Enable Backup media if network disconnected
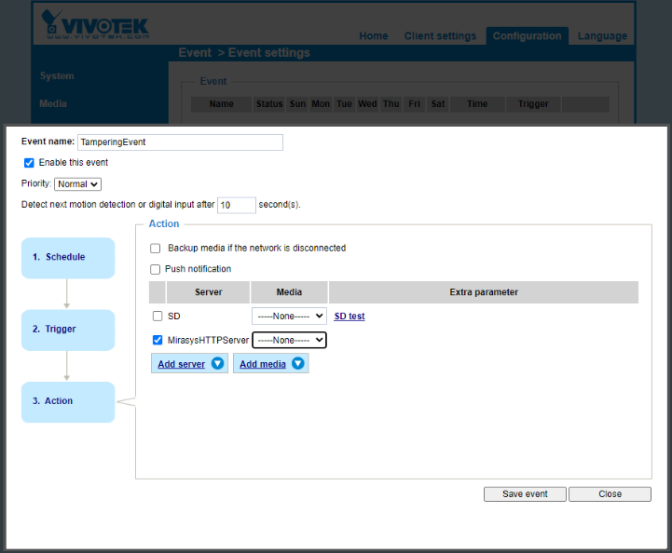 coord(156,249)
